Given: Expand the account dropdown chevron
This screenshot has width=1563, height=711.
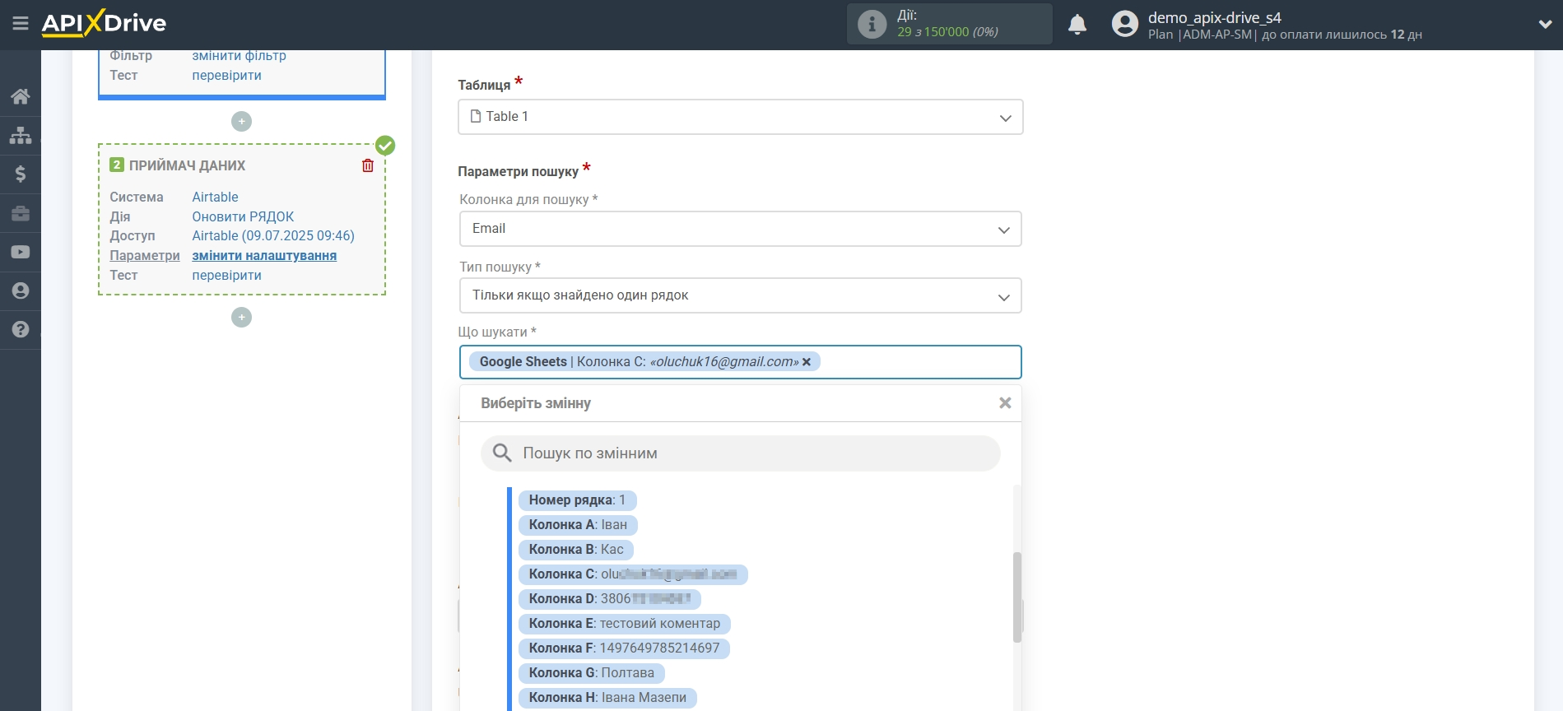Looking at the screenshot, I should [x=1545, y=25].
